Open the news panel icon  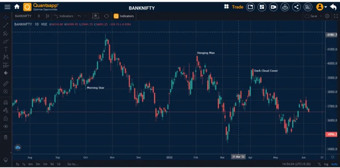(308, 7)
